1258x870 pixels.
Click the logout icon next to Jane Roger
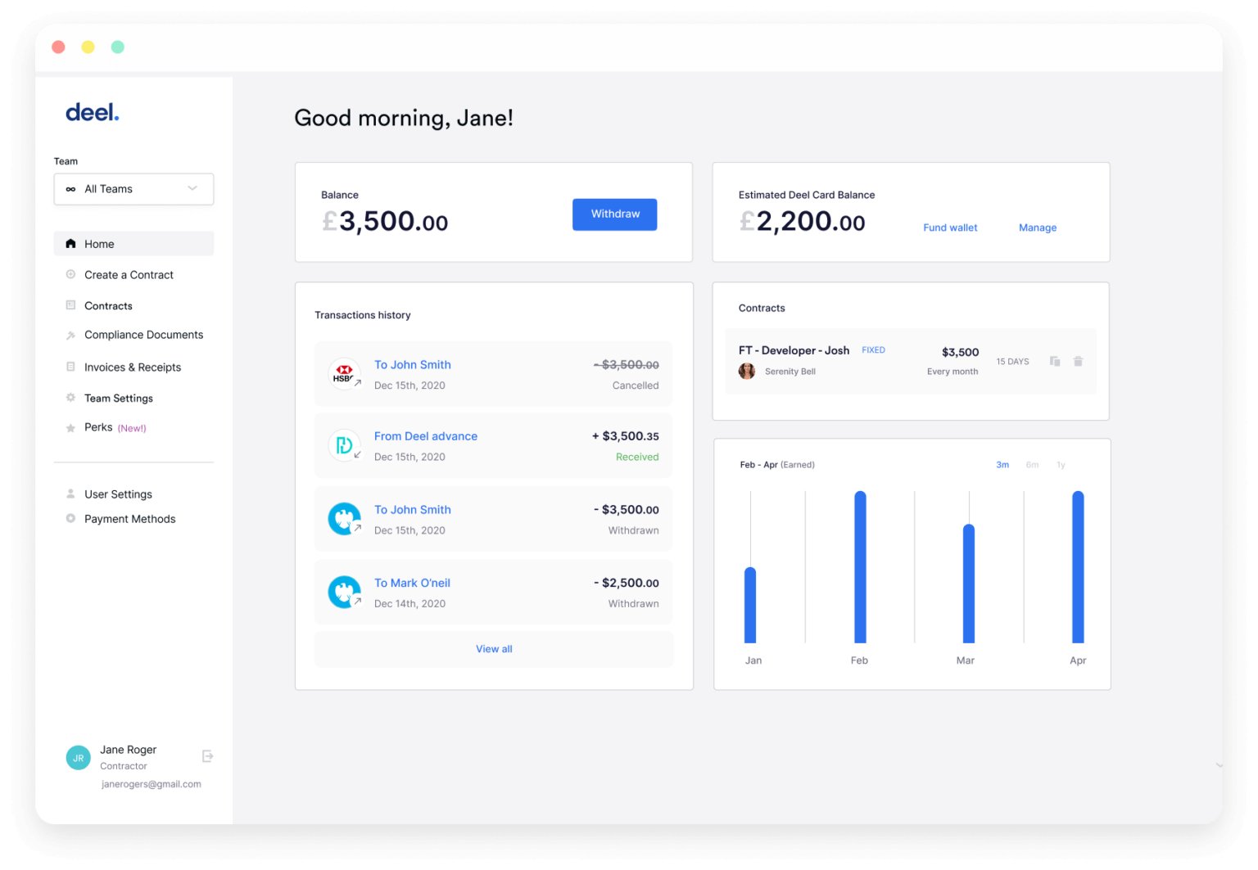(x=207, y=755)
